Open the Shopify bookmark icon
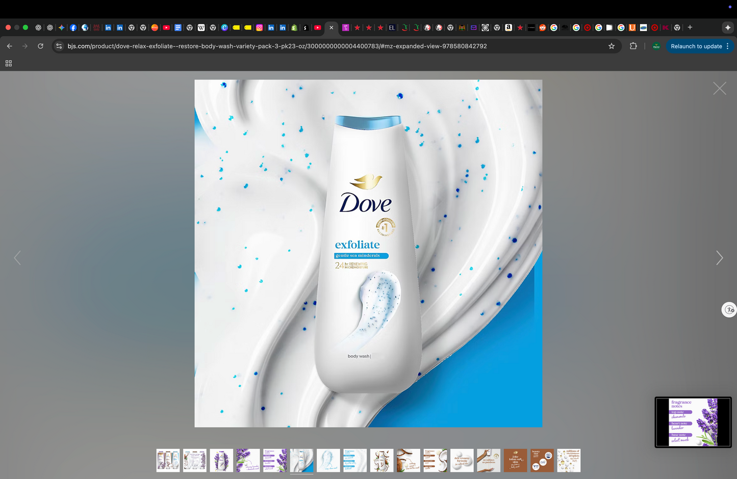Viewport: 737px width, 479px height. [x=294, y=28]
